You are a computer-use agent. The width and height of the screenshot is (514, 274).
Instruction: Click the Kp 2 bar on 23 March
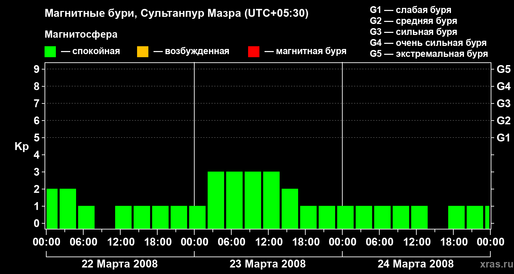[290, 209]
